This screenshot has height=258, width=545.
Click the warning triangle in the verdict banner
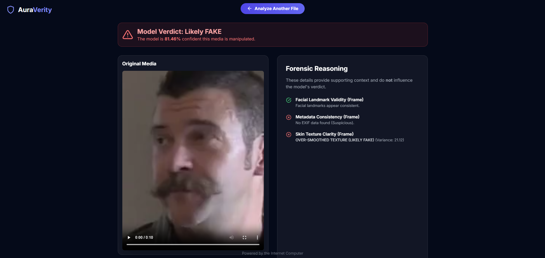(x=128, y=34)
